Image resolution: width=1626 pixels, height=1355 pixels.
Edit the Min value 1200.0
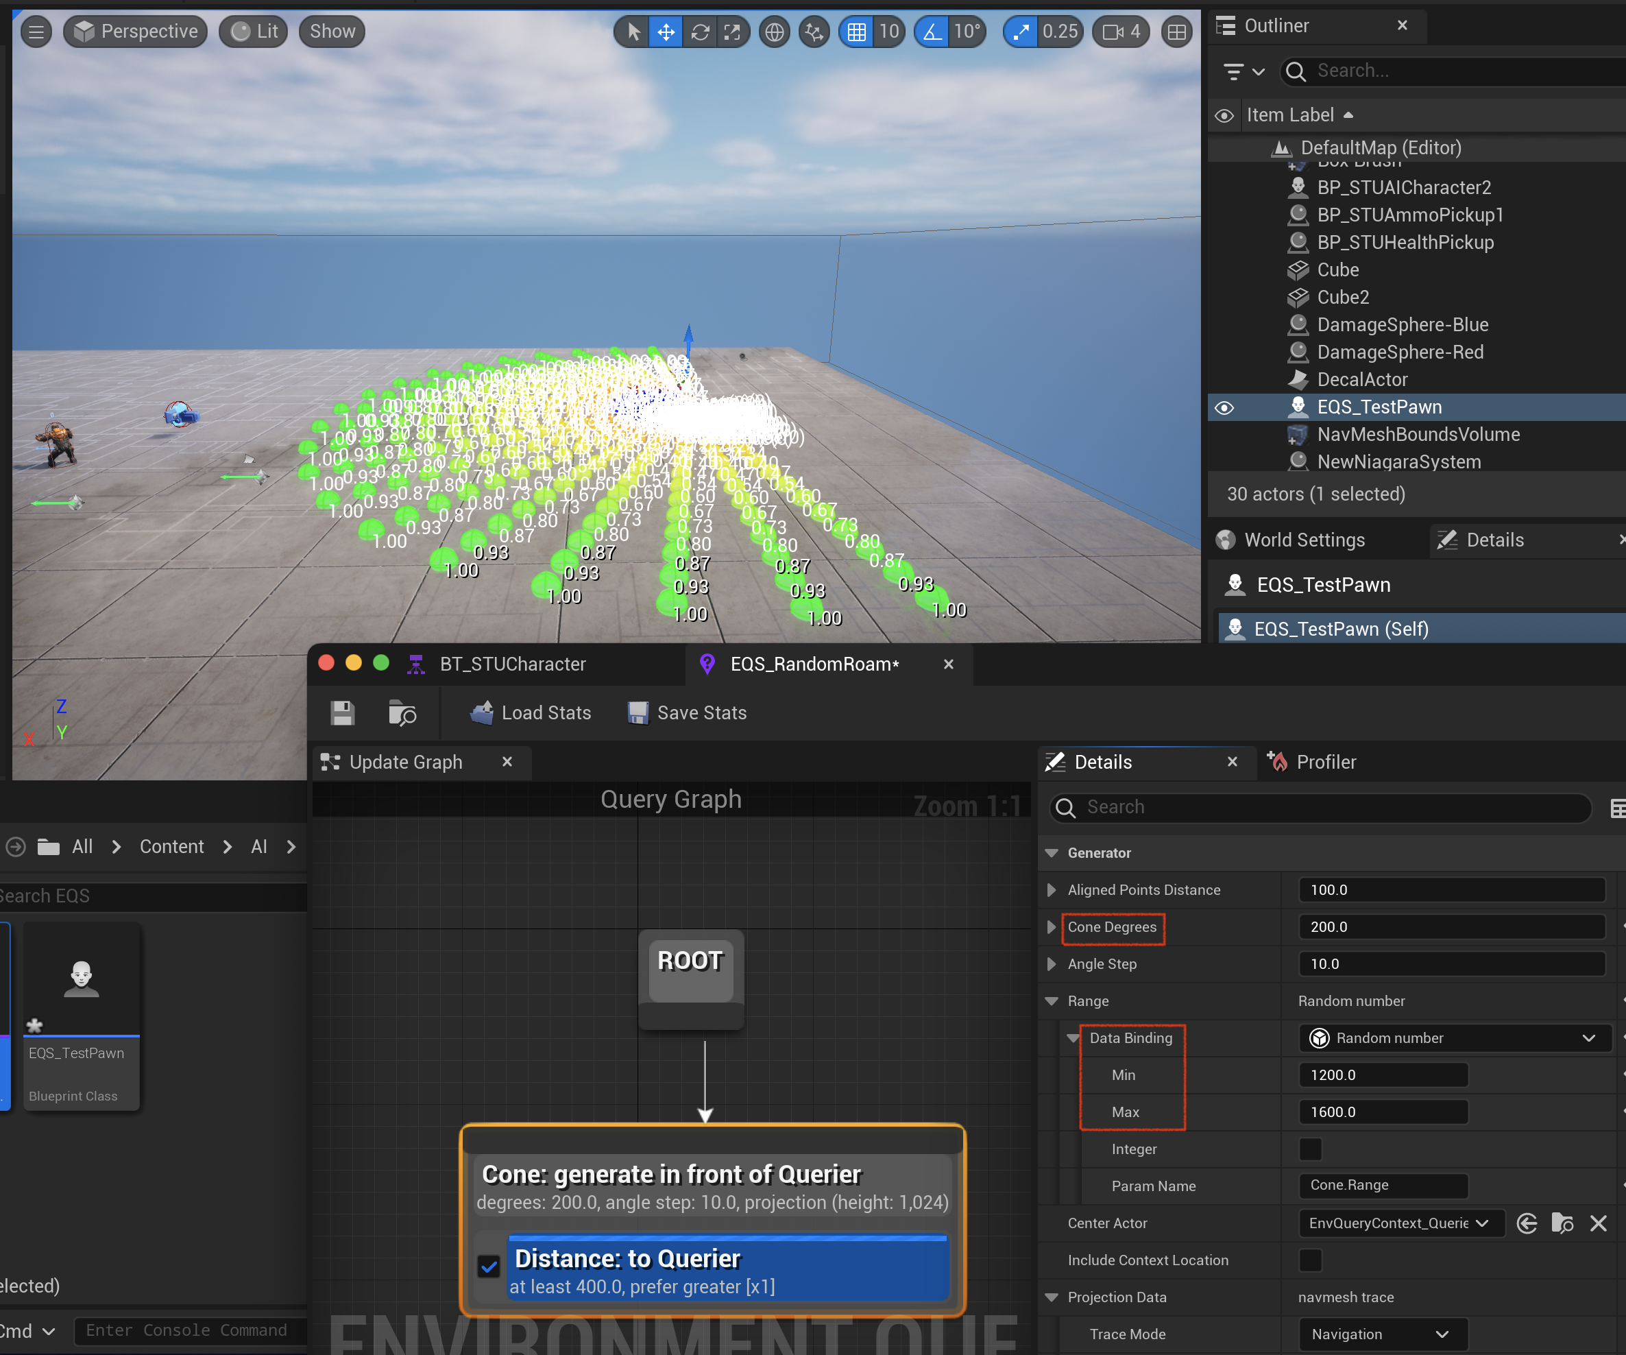(1383, 1075)
